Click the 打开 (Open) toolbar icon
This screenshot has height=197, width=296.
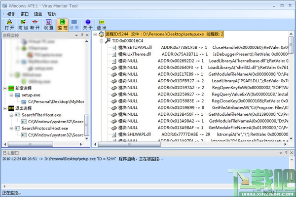[9, 25]
